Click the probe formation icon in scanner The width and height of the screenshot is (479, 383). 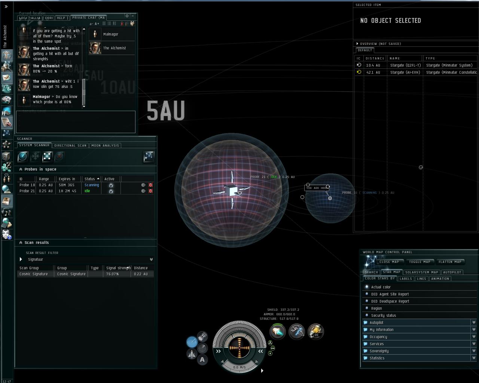point(47,156)
